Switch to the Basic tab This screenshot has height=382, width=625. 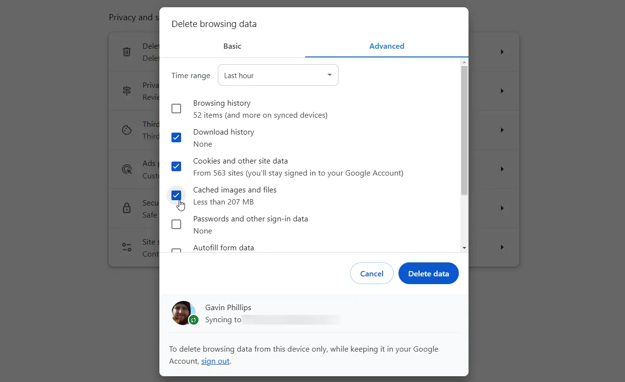click(x=232, y=46)
